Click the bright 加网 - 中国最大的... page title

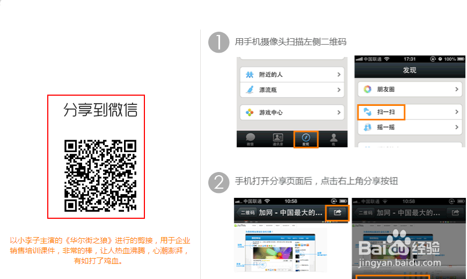tap(290, 213)
